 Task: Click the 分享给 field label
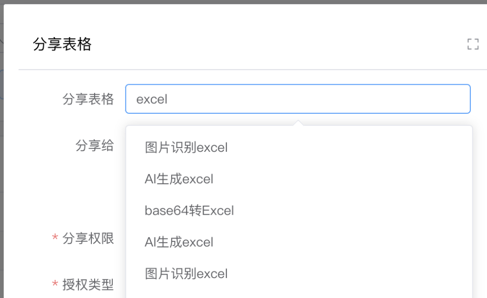pyautogui.click(x=95, y=145)
